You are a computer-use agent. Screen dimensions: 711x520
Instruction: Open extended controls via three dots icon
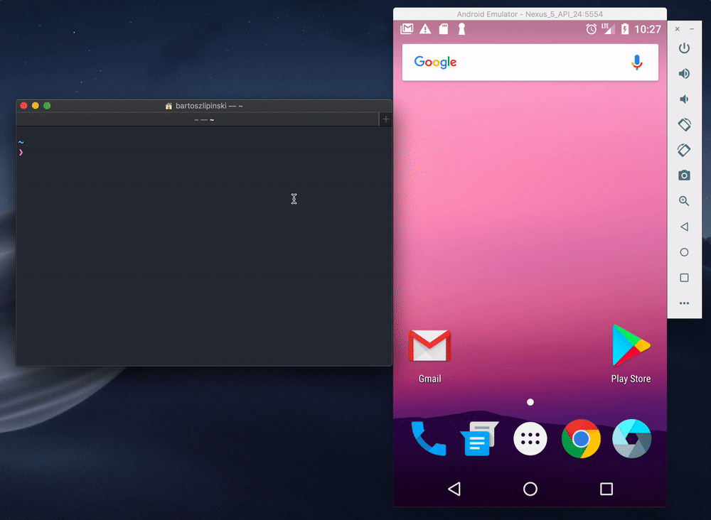(x=684, y=303)
